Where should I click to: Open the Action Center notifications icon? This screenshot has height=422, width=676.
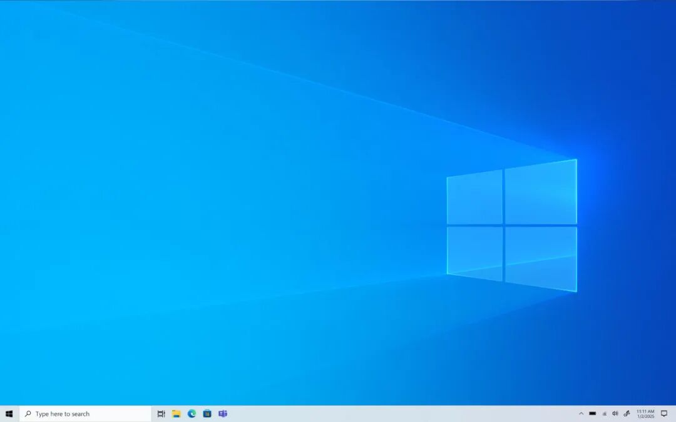(664, 414)
